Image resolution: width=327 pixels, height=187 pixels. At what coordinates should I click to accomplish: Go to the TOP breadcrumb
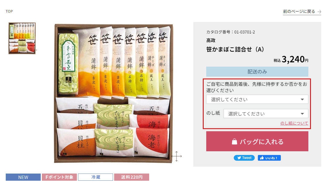coord(9,11)
